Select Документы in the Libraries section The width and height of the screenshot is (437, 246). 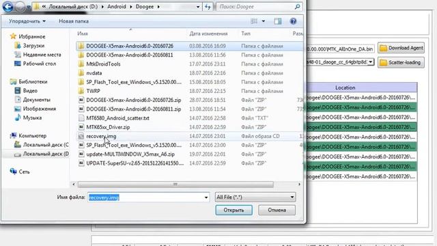tap(36, 100)
